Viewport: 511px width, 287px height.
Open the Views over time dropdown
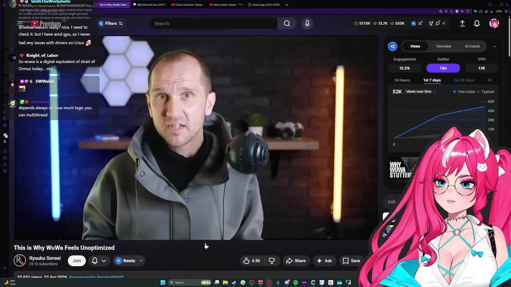(x=420, y=92)
